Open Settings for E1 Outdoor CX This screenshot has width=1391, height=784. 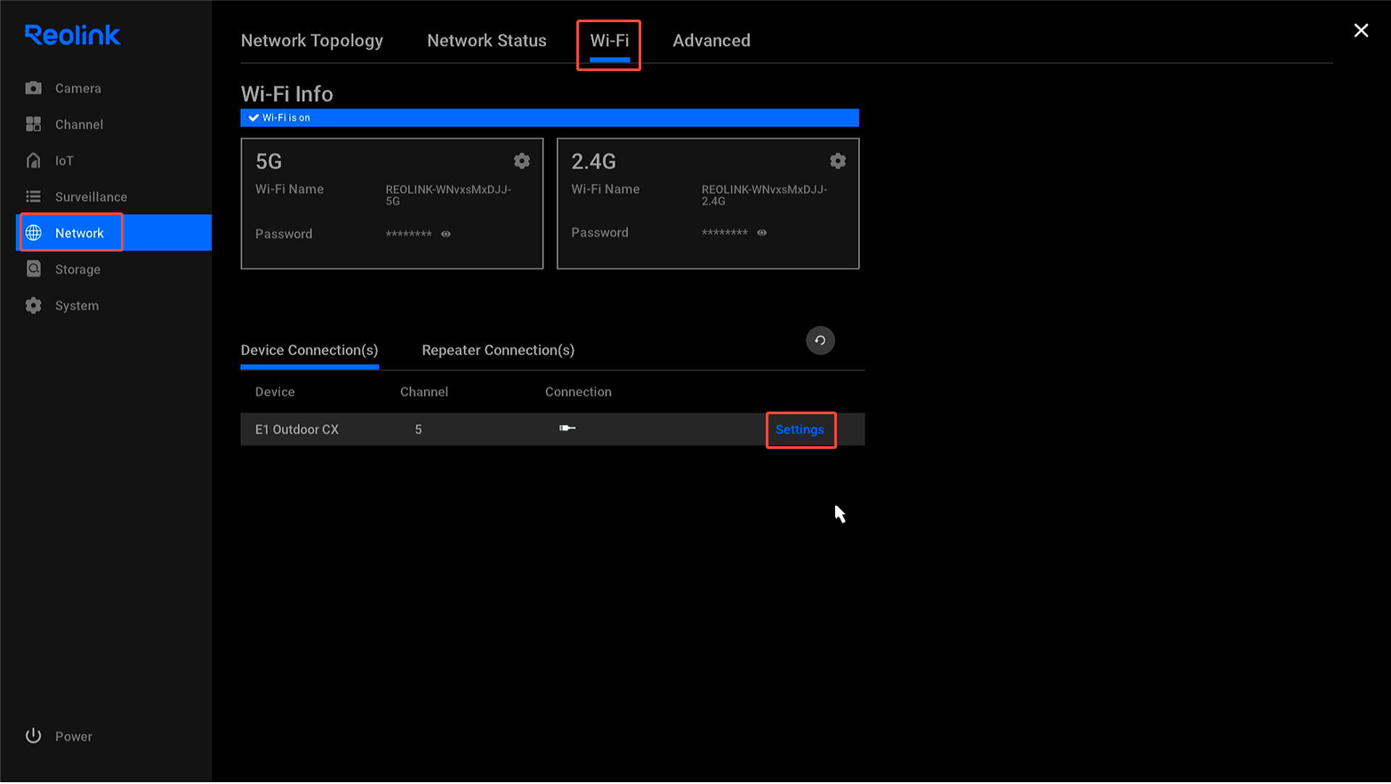(x=800, y=429)
